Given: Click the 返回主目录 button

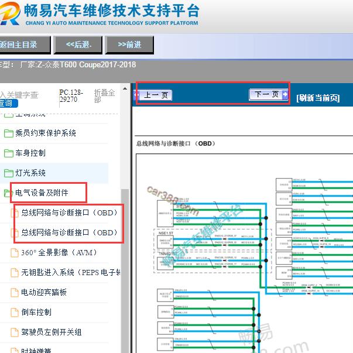Looking at the screenshot, I should point(25,45).
